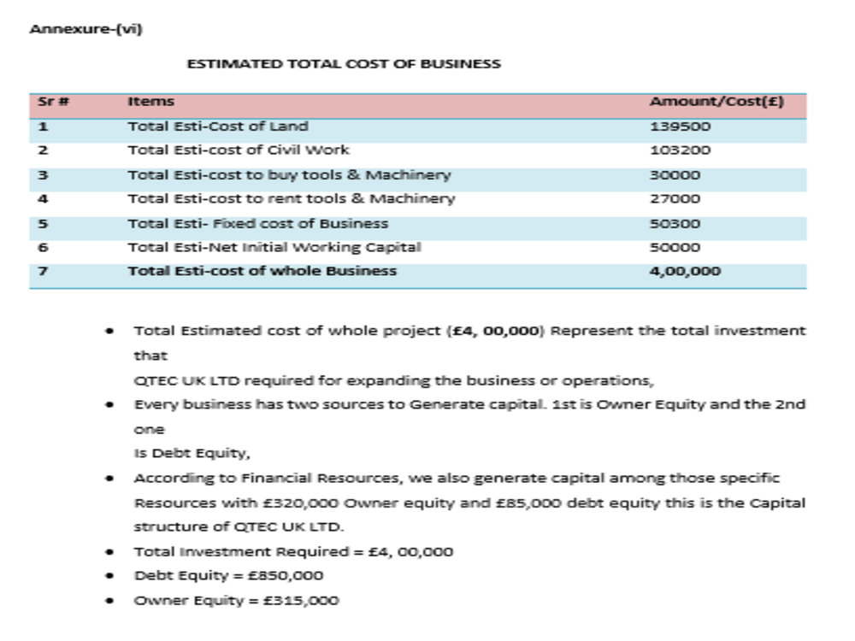Select the title 'ESTIMATED TOTAL COST OF BUSINESS'
The image size is (855, 641).
pos(344,64)
